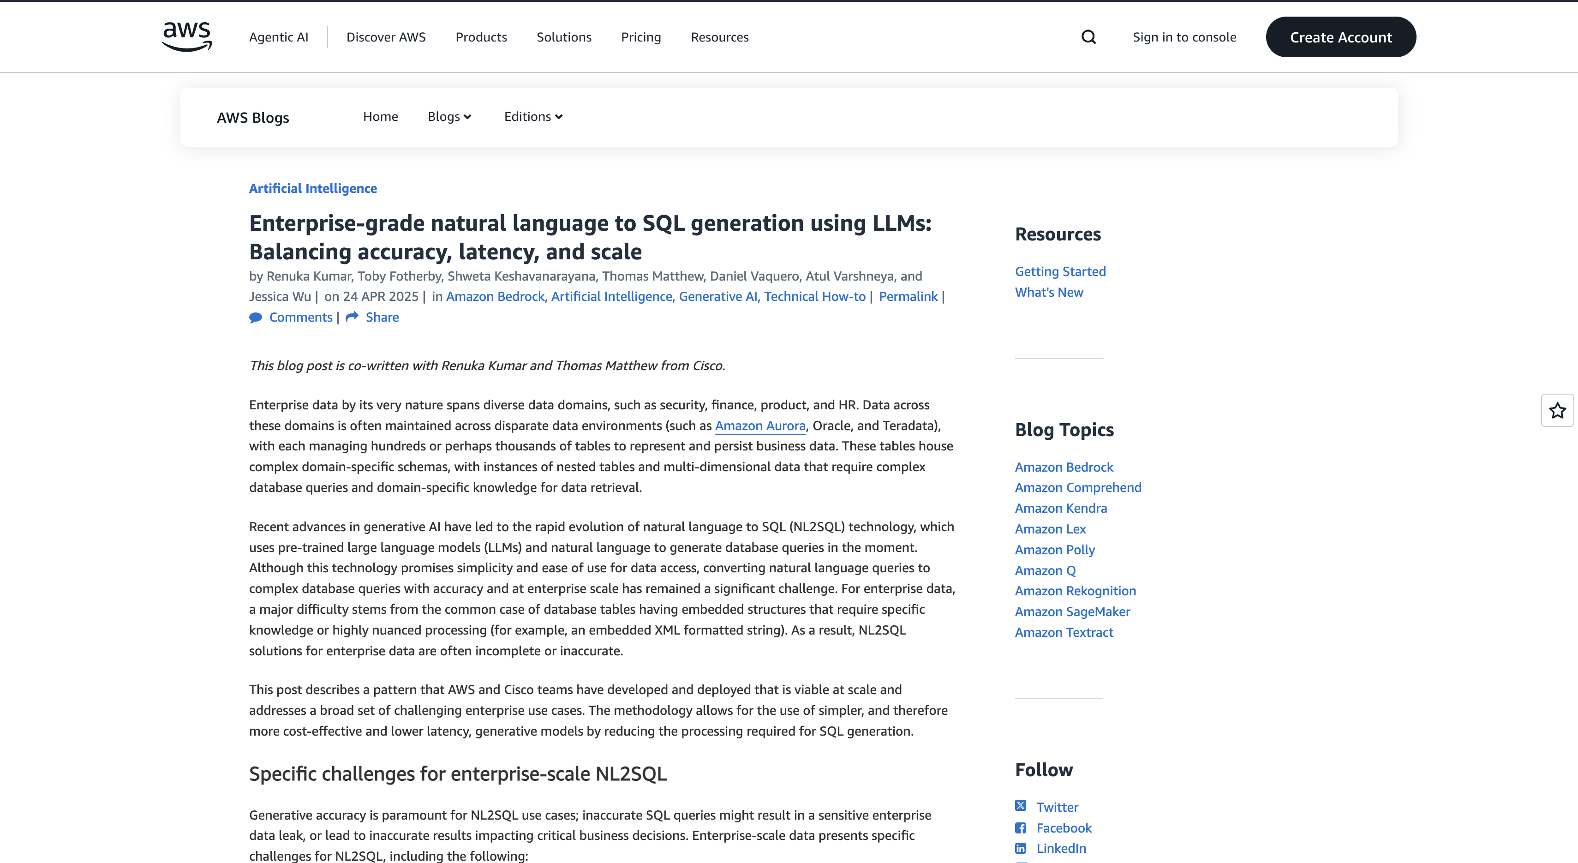The height and width of the screenshot is (863, 1578).
Task: Click Sign in to console
Action: coord(1184,37)
